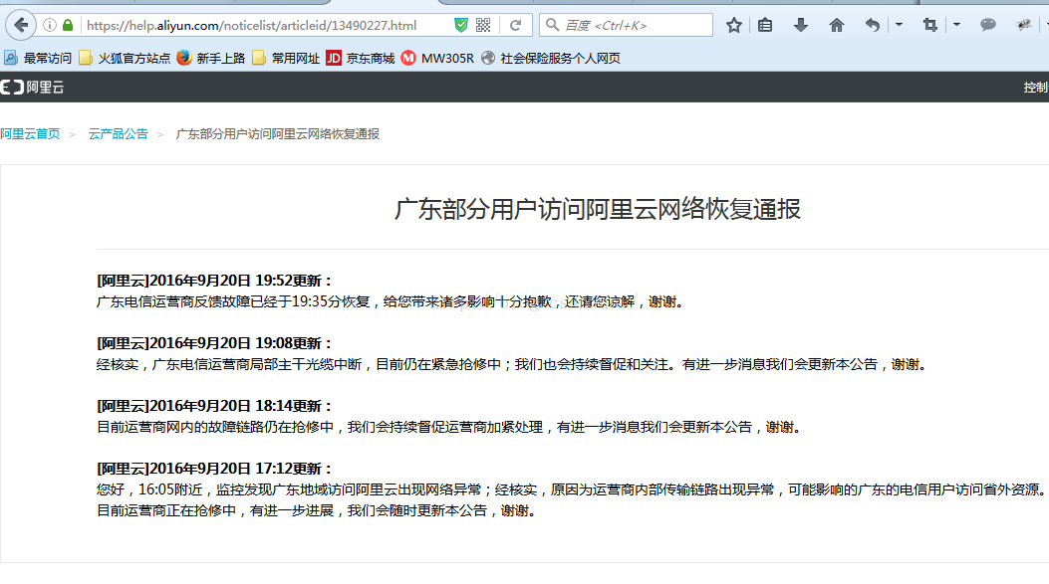Click the undo curved arrow icon

point(873,26)
